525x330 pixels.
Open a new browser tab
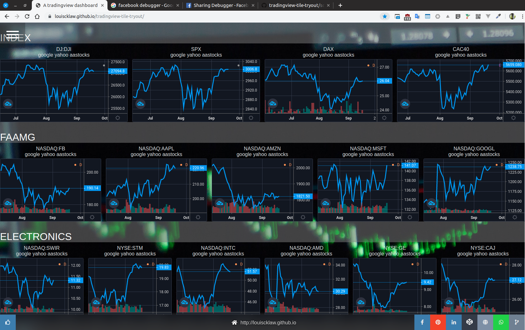pos(340,5)
